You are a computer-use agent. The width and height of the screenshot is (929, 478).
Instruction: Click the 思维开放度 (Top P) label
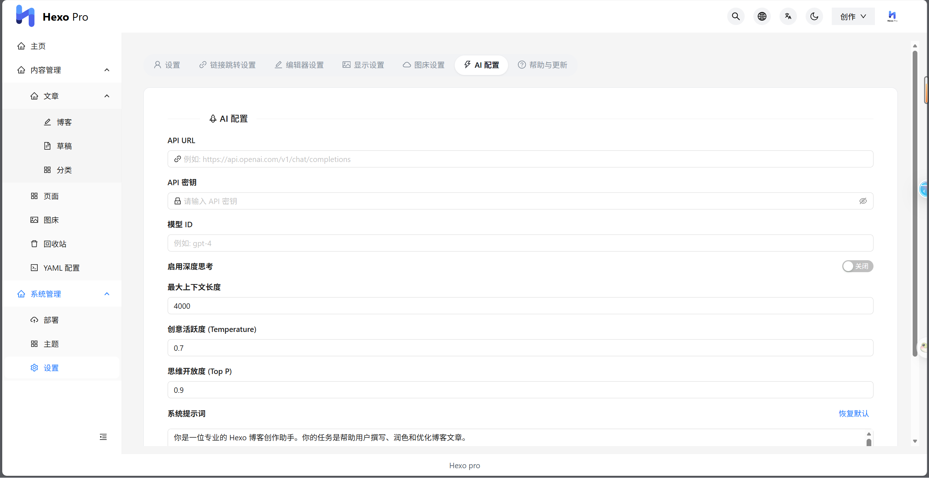point(200,371)
